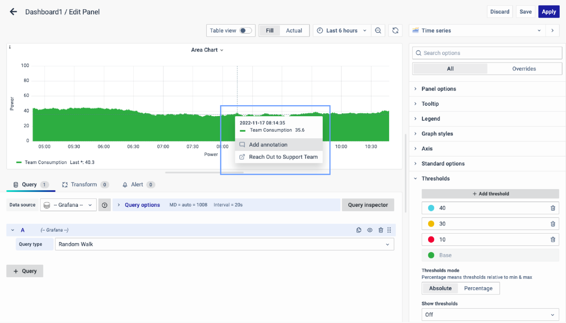Expand the Graph styles section
The width and height of the screenshot is (566, 323).
click(x=437, y=133)
